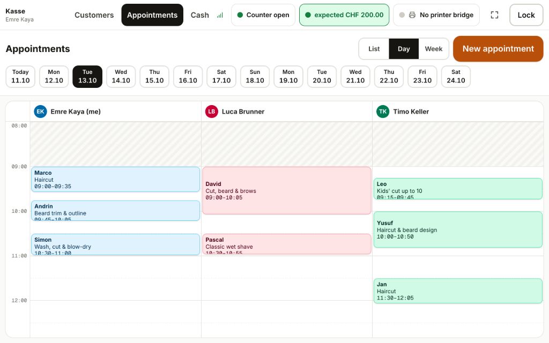Select Sat 24.10 date chip
Screen dimensions: 549x343
tap(456, 77)
